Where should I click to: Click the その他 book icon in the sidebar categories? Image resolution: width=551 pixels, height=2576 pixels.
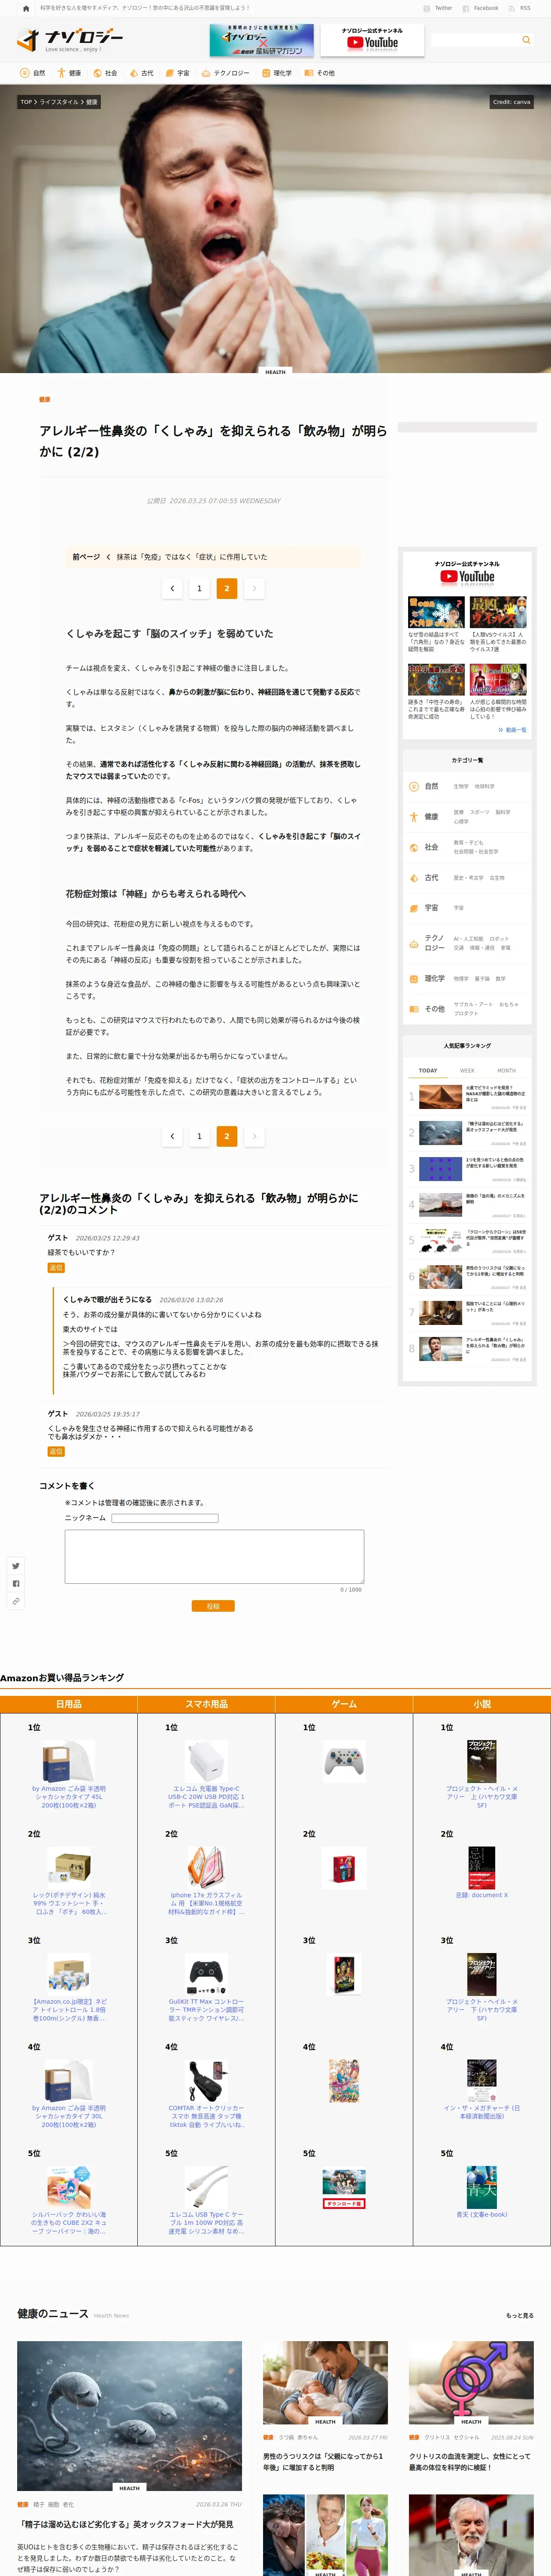[x=414, y=1009]
